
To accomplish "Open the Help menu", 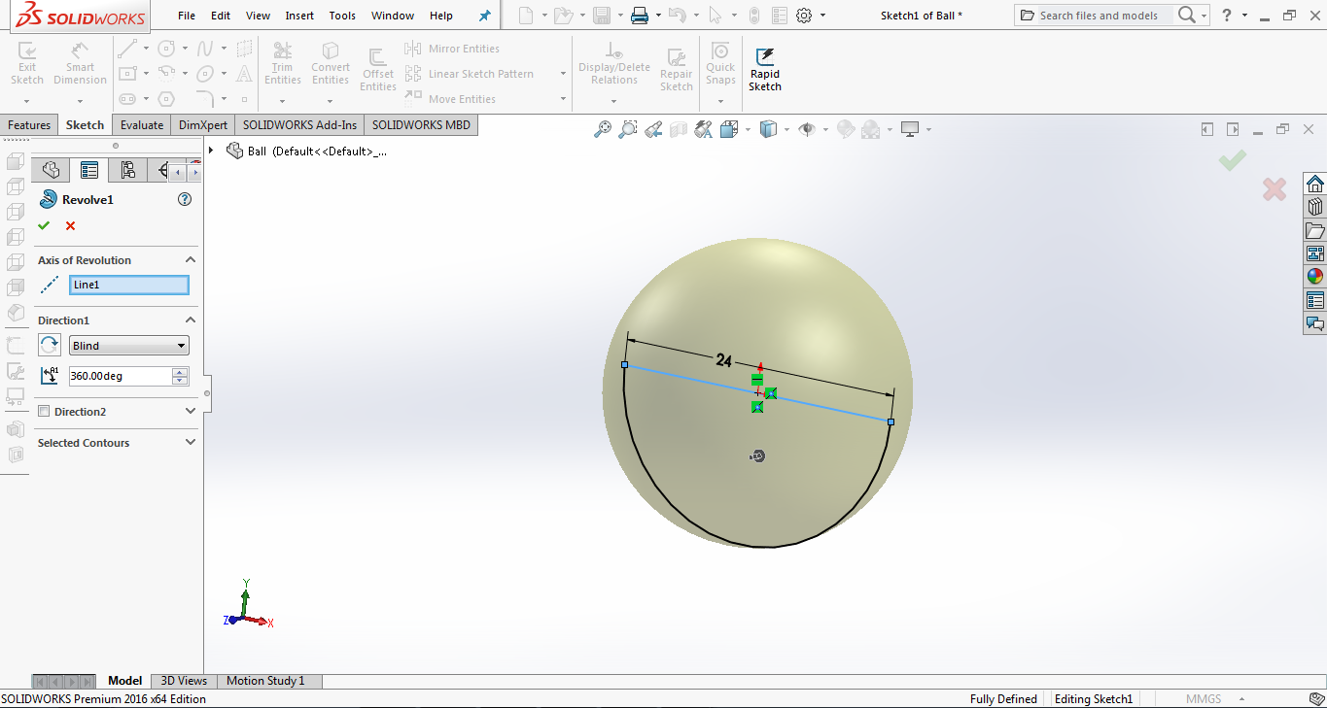I will coord(441,16).
